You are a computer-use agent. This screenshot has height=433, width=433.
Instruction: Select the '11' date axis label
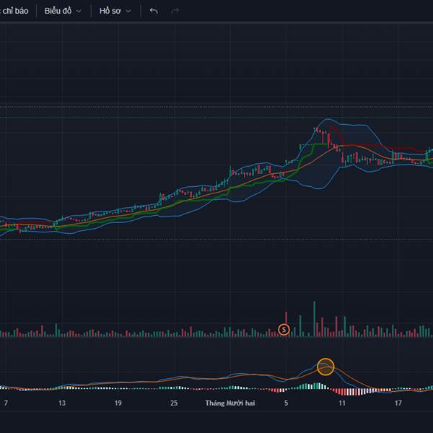[342, 403]
